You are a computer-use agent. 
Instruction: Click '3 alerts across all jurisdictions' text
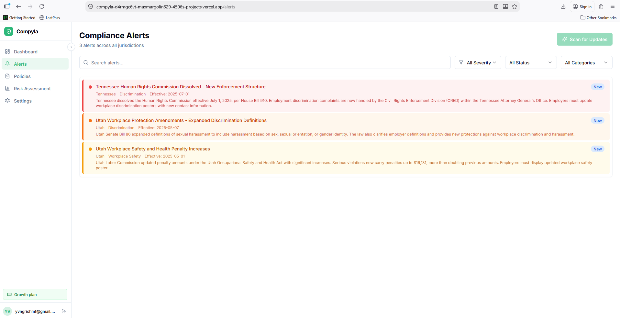pyautogui.click(x=112, y=45)
